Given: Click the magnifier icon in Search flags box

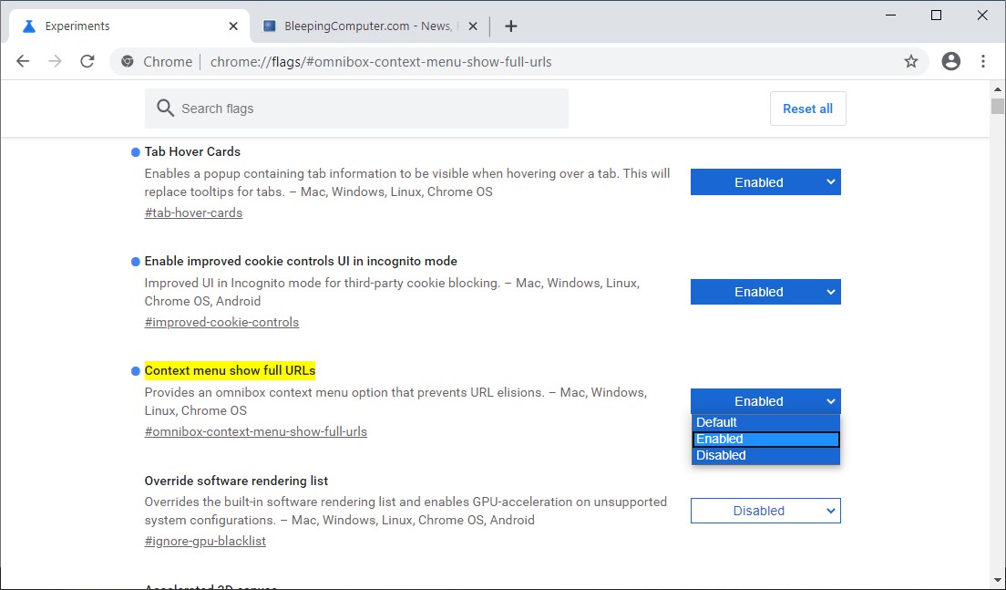Looking at the screenshot, I should [165, 108].
